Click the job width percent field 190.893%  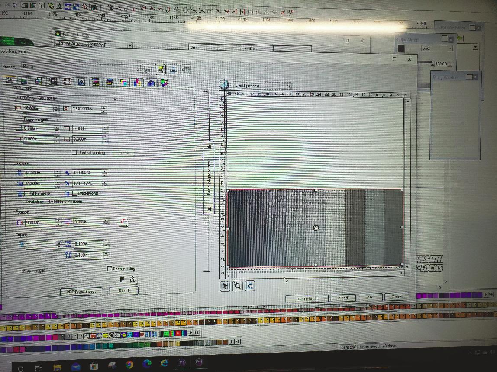[x=86, y=173]
